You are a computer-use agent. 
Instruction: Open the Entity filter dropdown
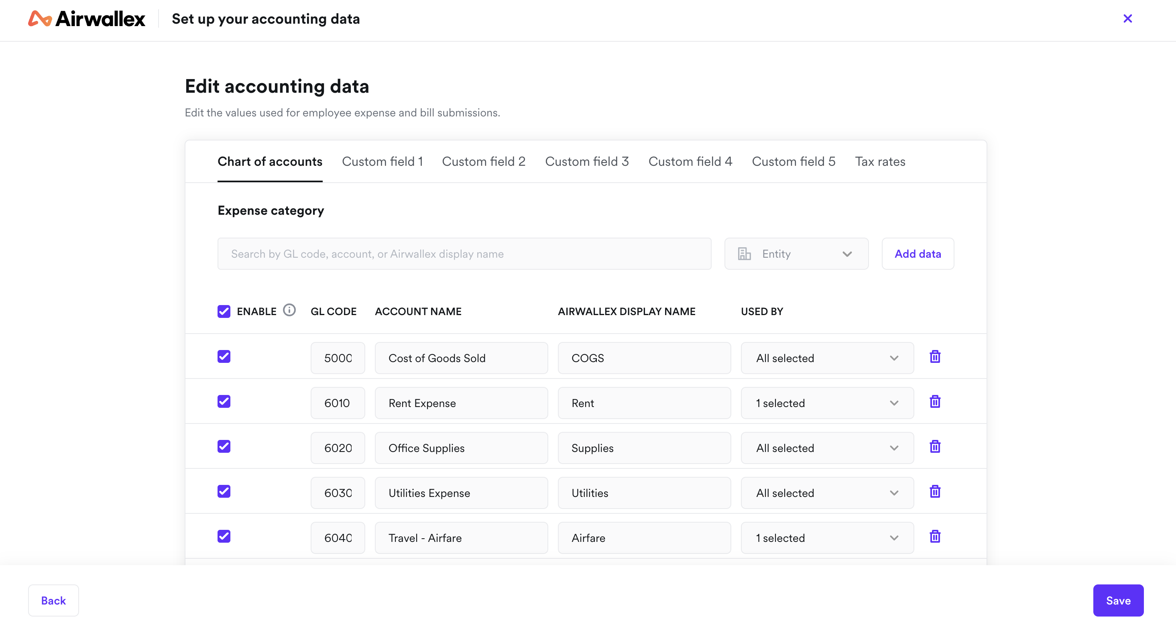click(x=796, y=253)
